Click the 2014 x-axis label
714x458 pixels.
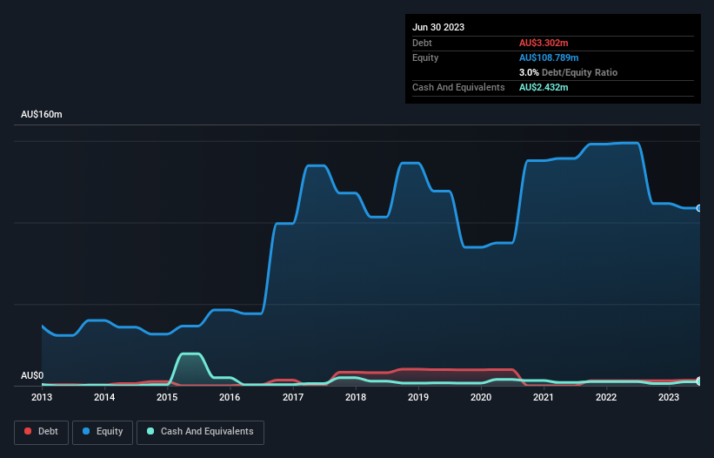tap(104, 397)
